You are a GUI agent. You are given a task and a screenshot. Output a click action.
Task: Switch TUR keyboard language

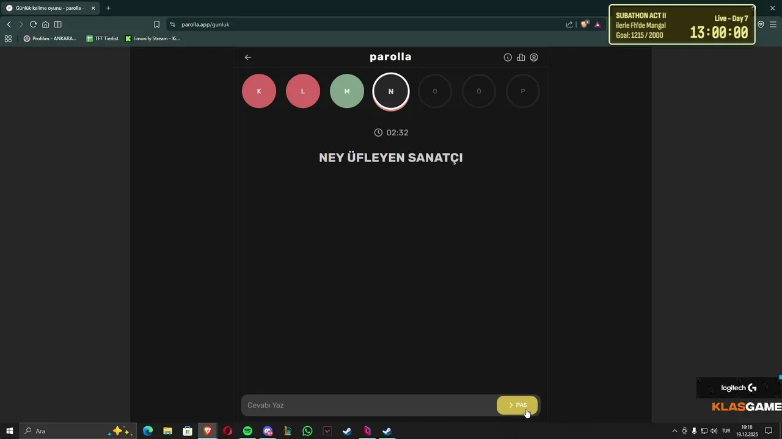pos(726,431)
